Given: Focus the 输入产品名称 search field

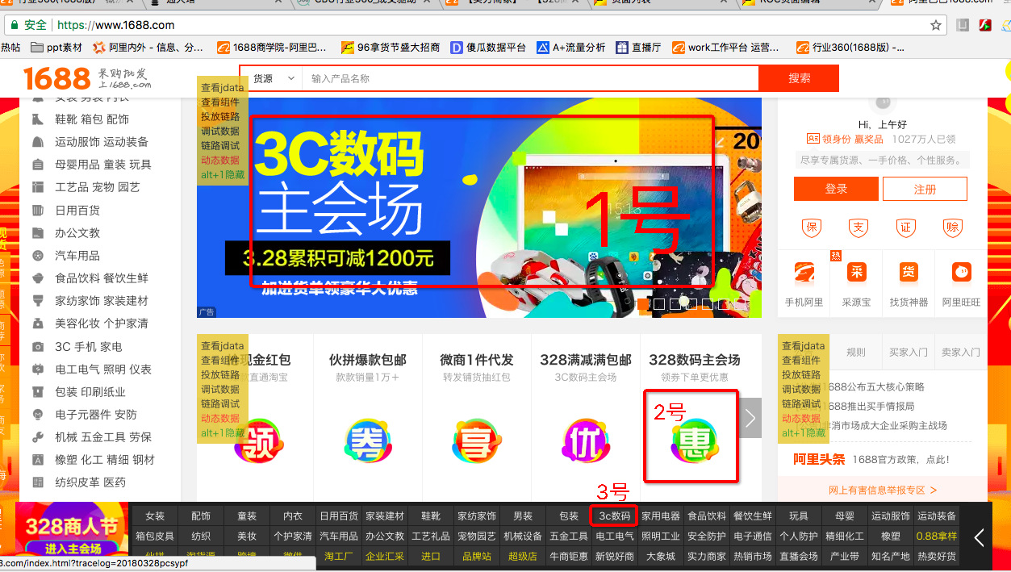Looking at the screenshot, I should 530,78.
